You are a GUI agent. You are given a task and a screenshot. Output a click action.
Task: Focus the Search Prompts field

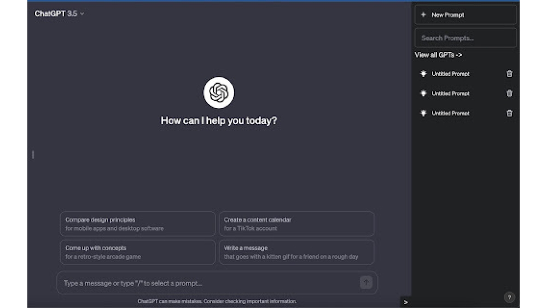(465, 38)
